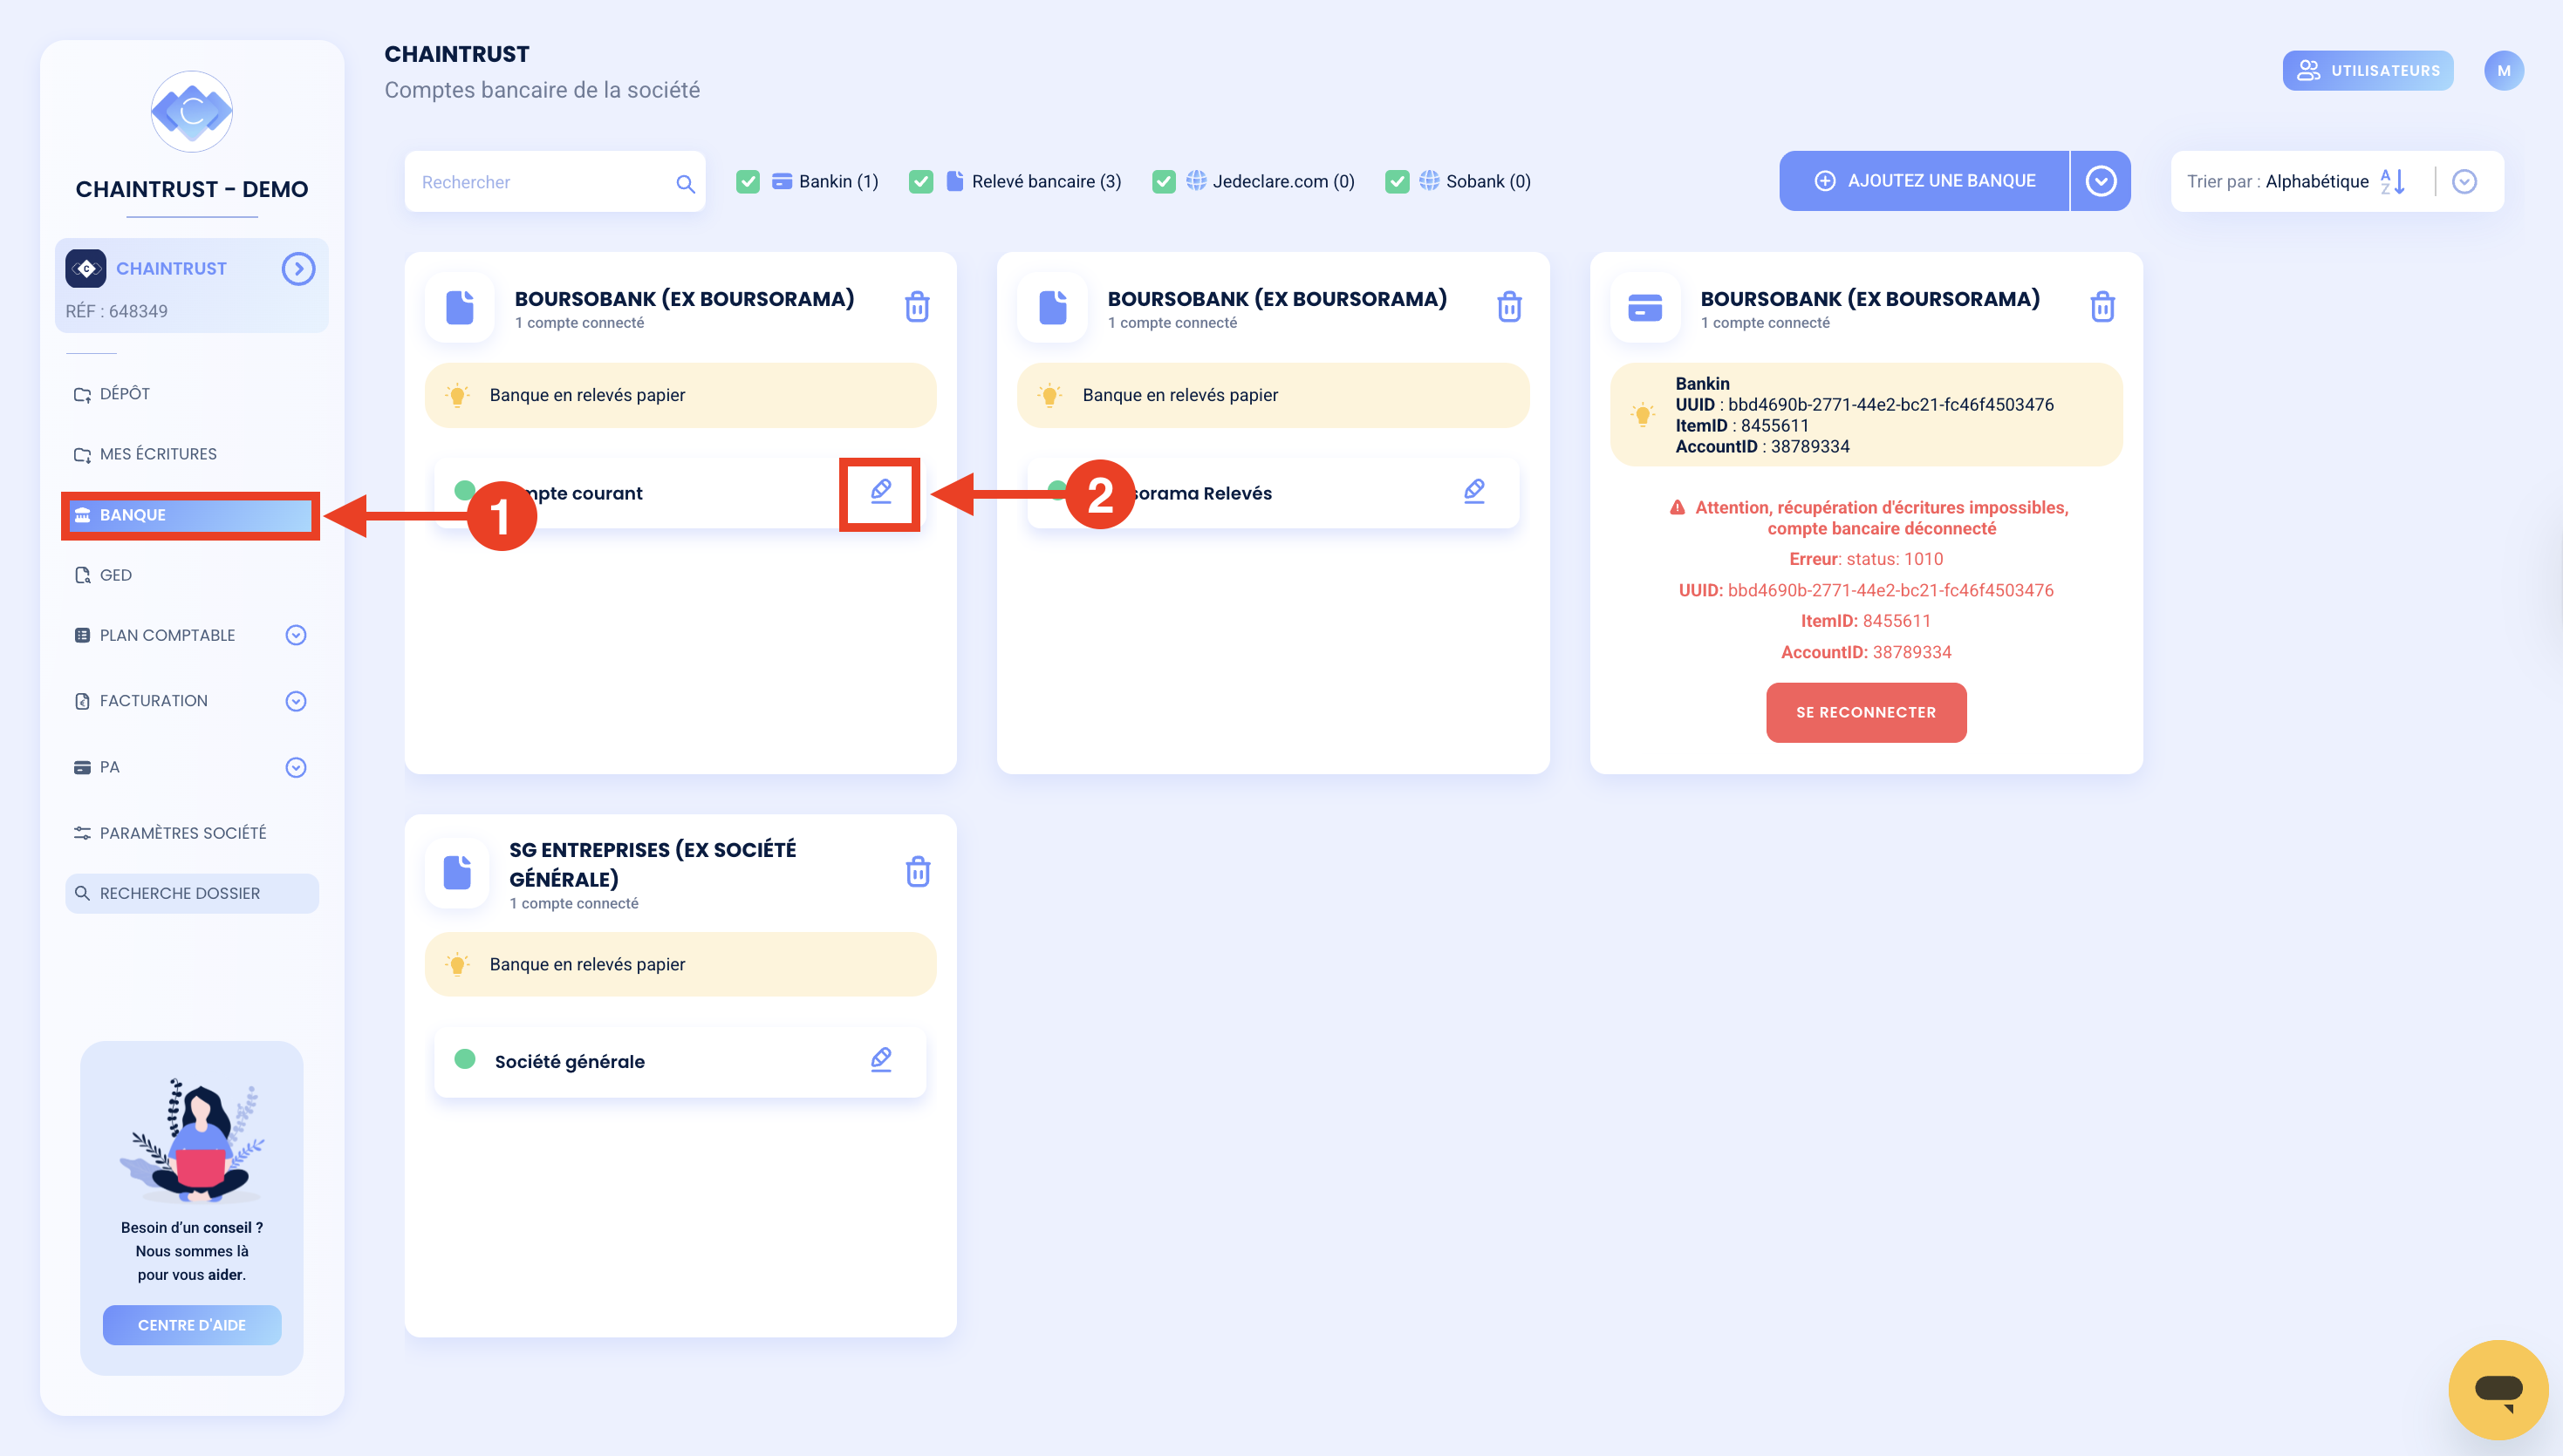Edit the compte courant account pencil icon

pos(880,491)
